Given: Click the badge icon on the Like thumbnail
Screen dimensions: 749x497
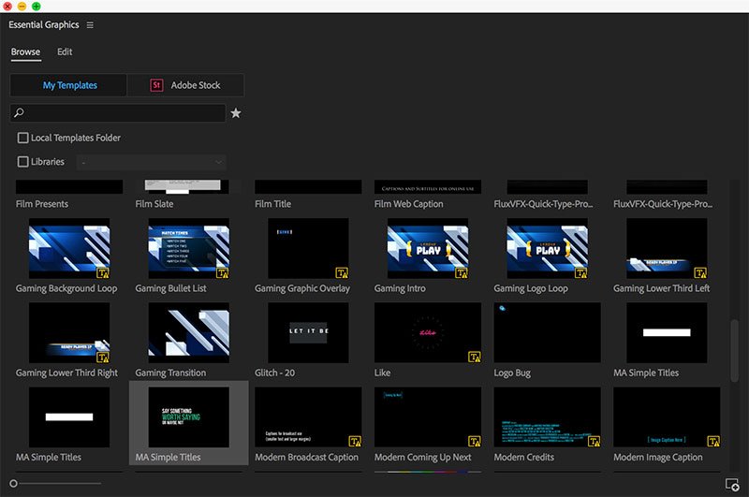Looking at the screenshot, I should click(x=475, y=357).
